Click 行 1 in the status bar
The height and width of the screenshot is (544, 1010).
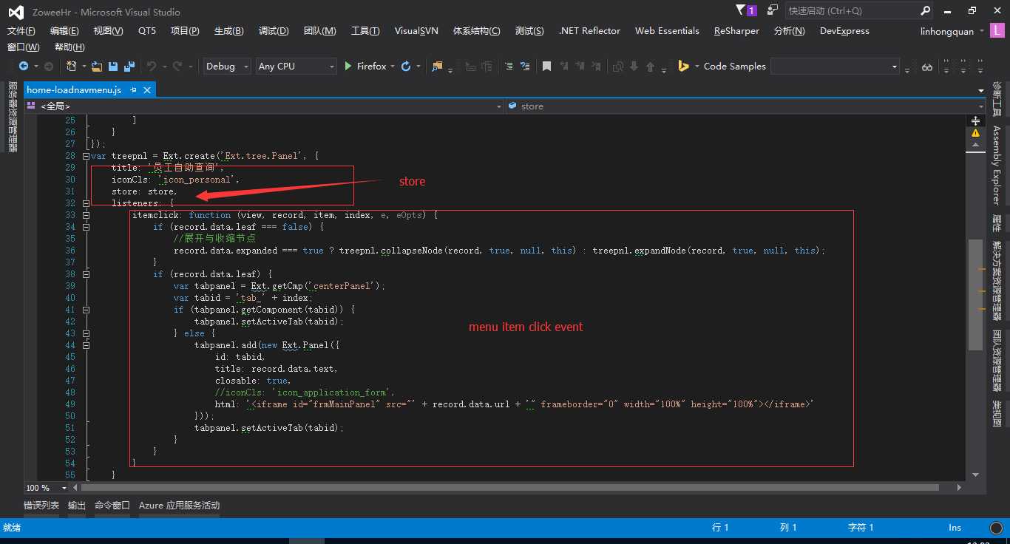click(x=720, y=528)
